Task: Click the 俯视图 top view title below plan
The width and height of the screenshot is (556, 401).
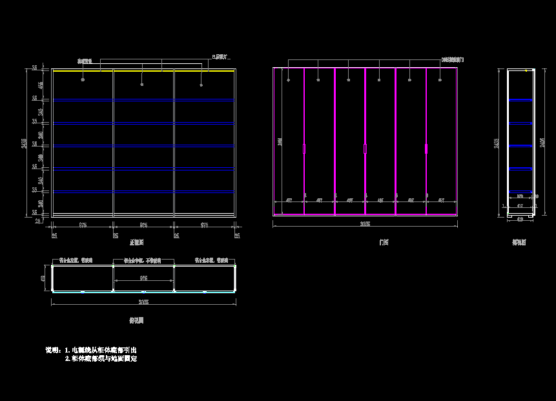Action: pos(136,320)
